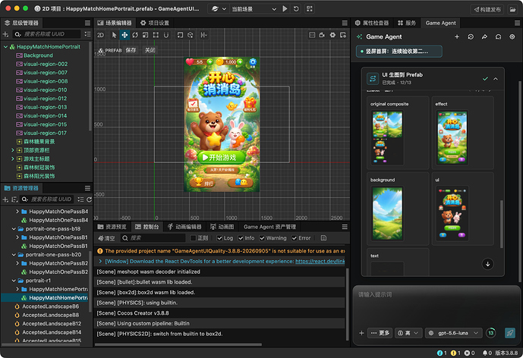Toggle the Error filter checkbox

coord(295,238)
